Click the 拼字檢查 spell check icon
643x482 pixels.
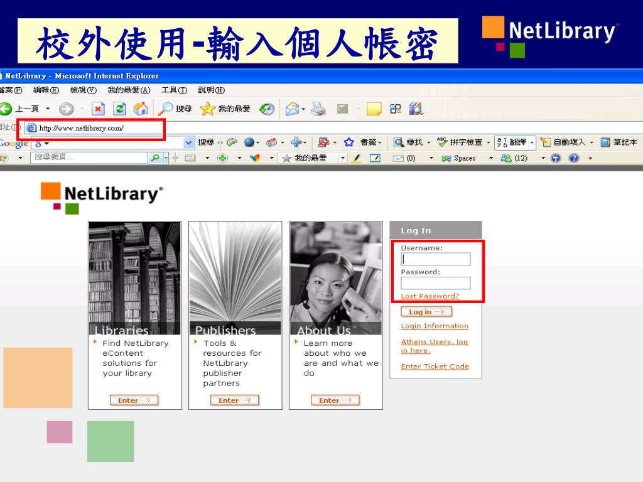click(442, 142)
